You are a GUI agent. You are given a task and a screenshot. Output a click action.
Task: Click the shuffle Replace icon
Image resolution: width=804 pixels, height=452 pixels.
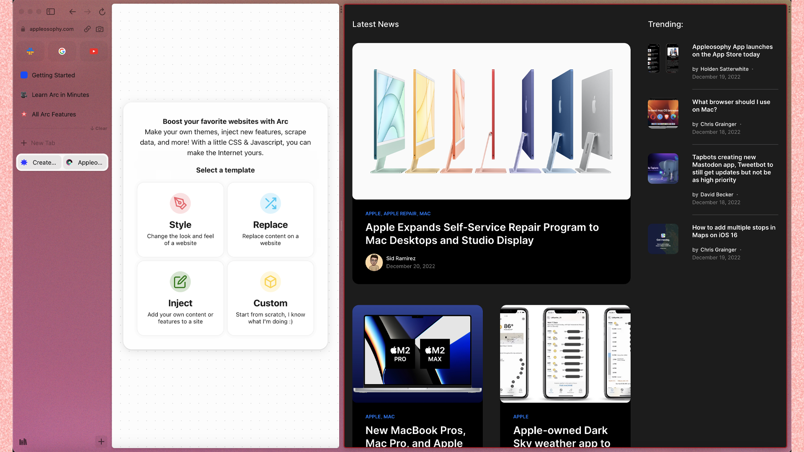[271, 203]
